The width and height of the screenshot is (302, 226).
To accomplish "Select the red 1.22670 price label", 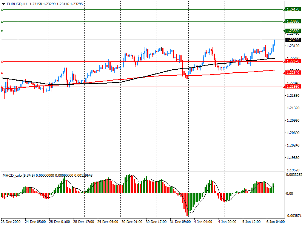I will coord(293,61).
